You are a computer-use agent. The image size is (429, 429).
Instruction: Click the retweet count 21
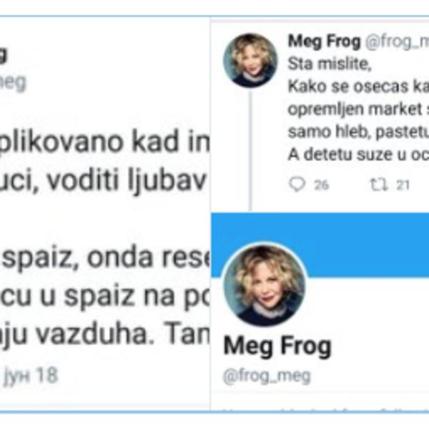click(403, 185)
